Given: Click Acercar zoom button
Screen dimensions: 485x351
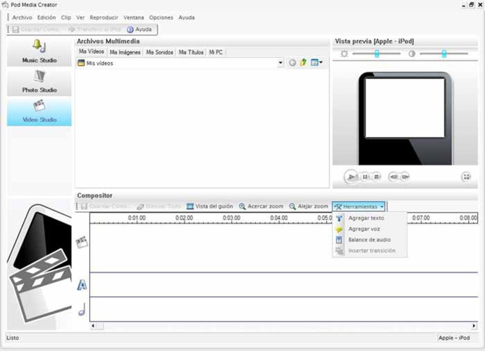Looking at the screenshot, I should [x=261, y=206].
